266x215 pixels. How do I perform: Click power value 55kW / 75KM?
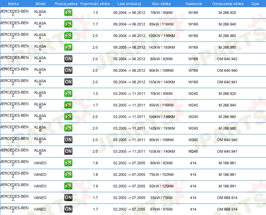pyautogui.click(x=161, y=198)
